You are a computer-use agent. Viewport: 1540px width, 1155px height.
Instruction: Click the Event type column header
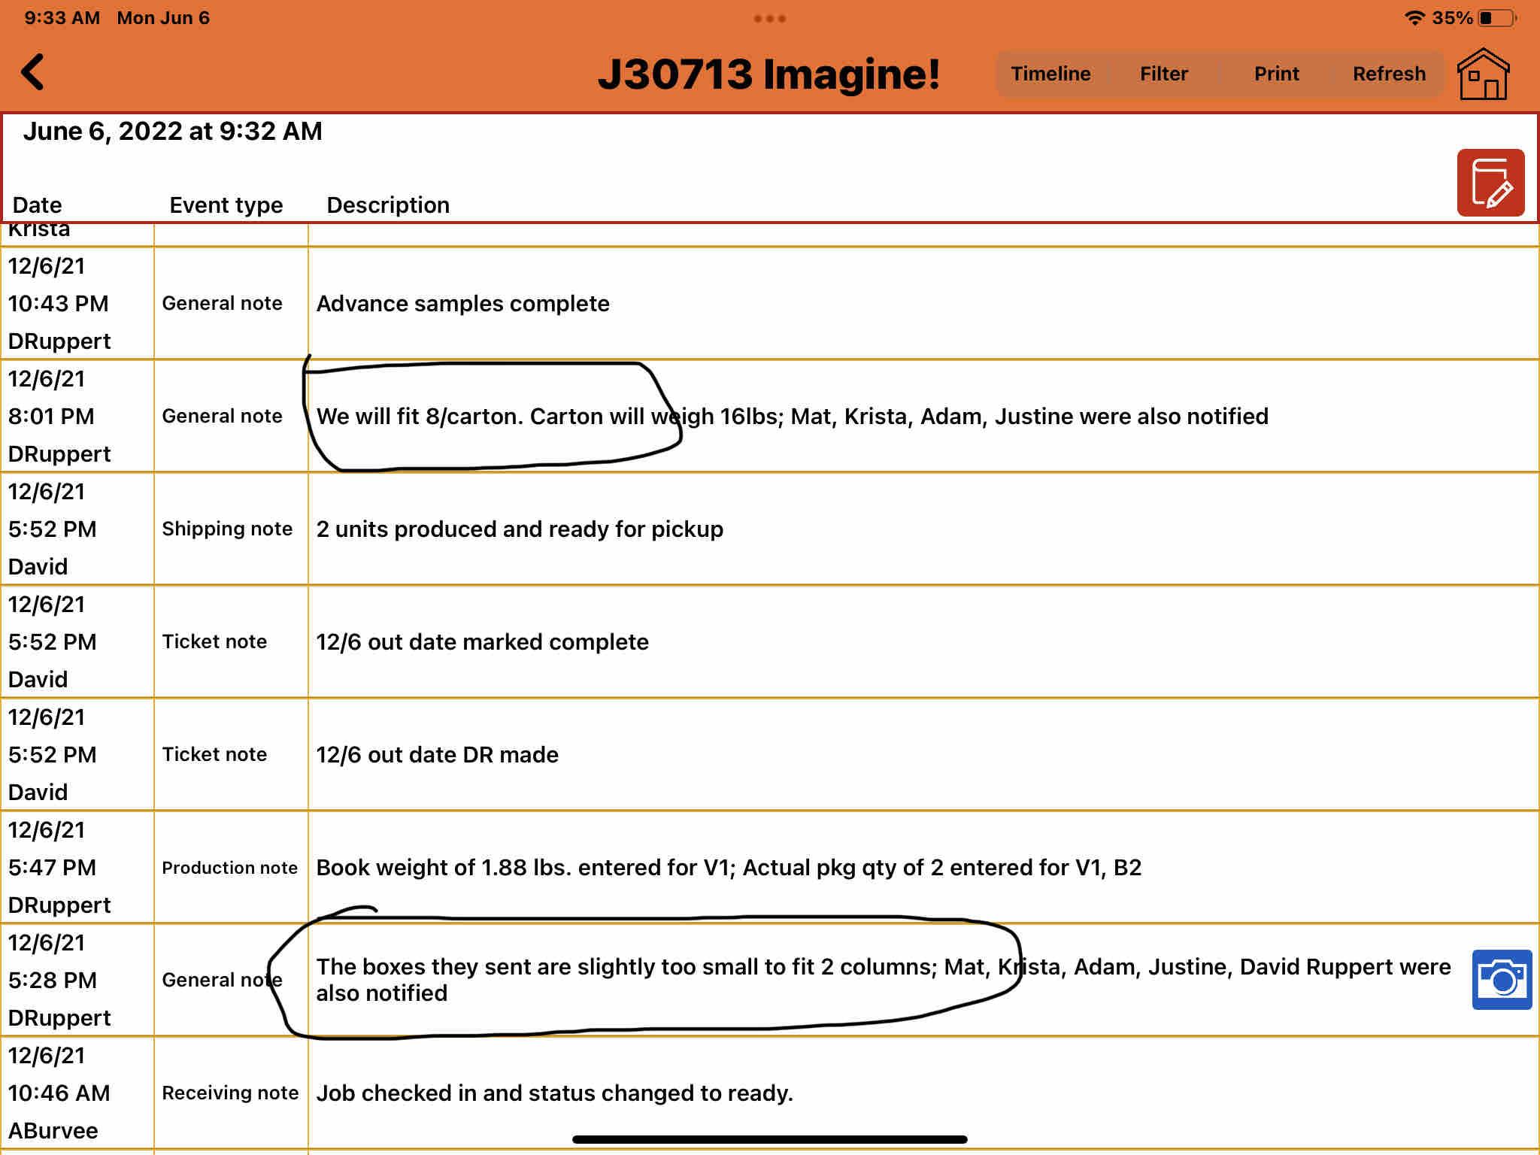pos(226,205)
